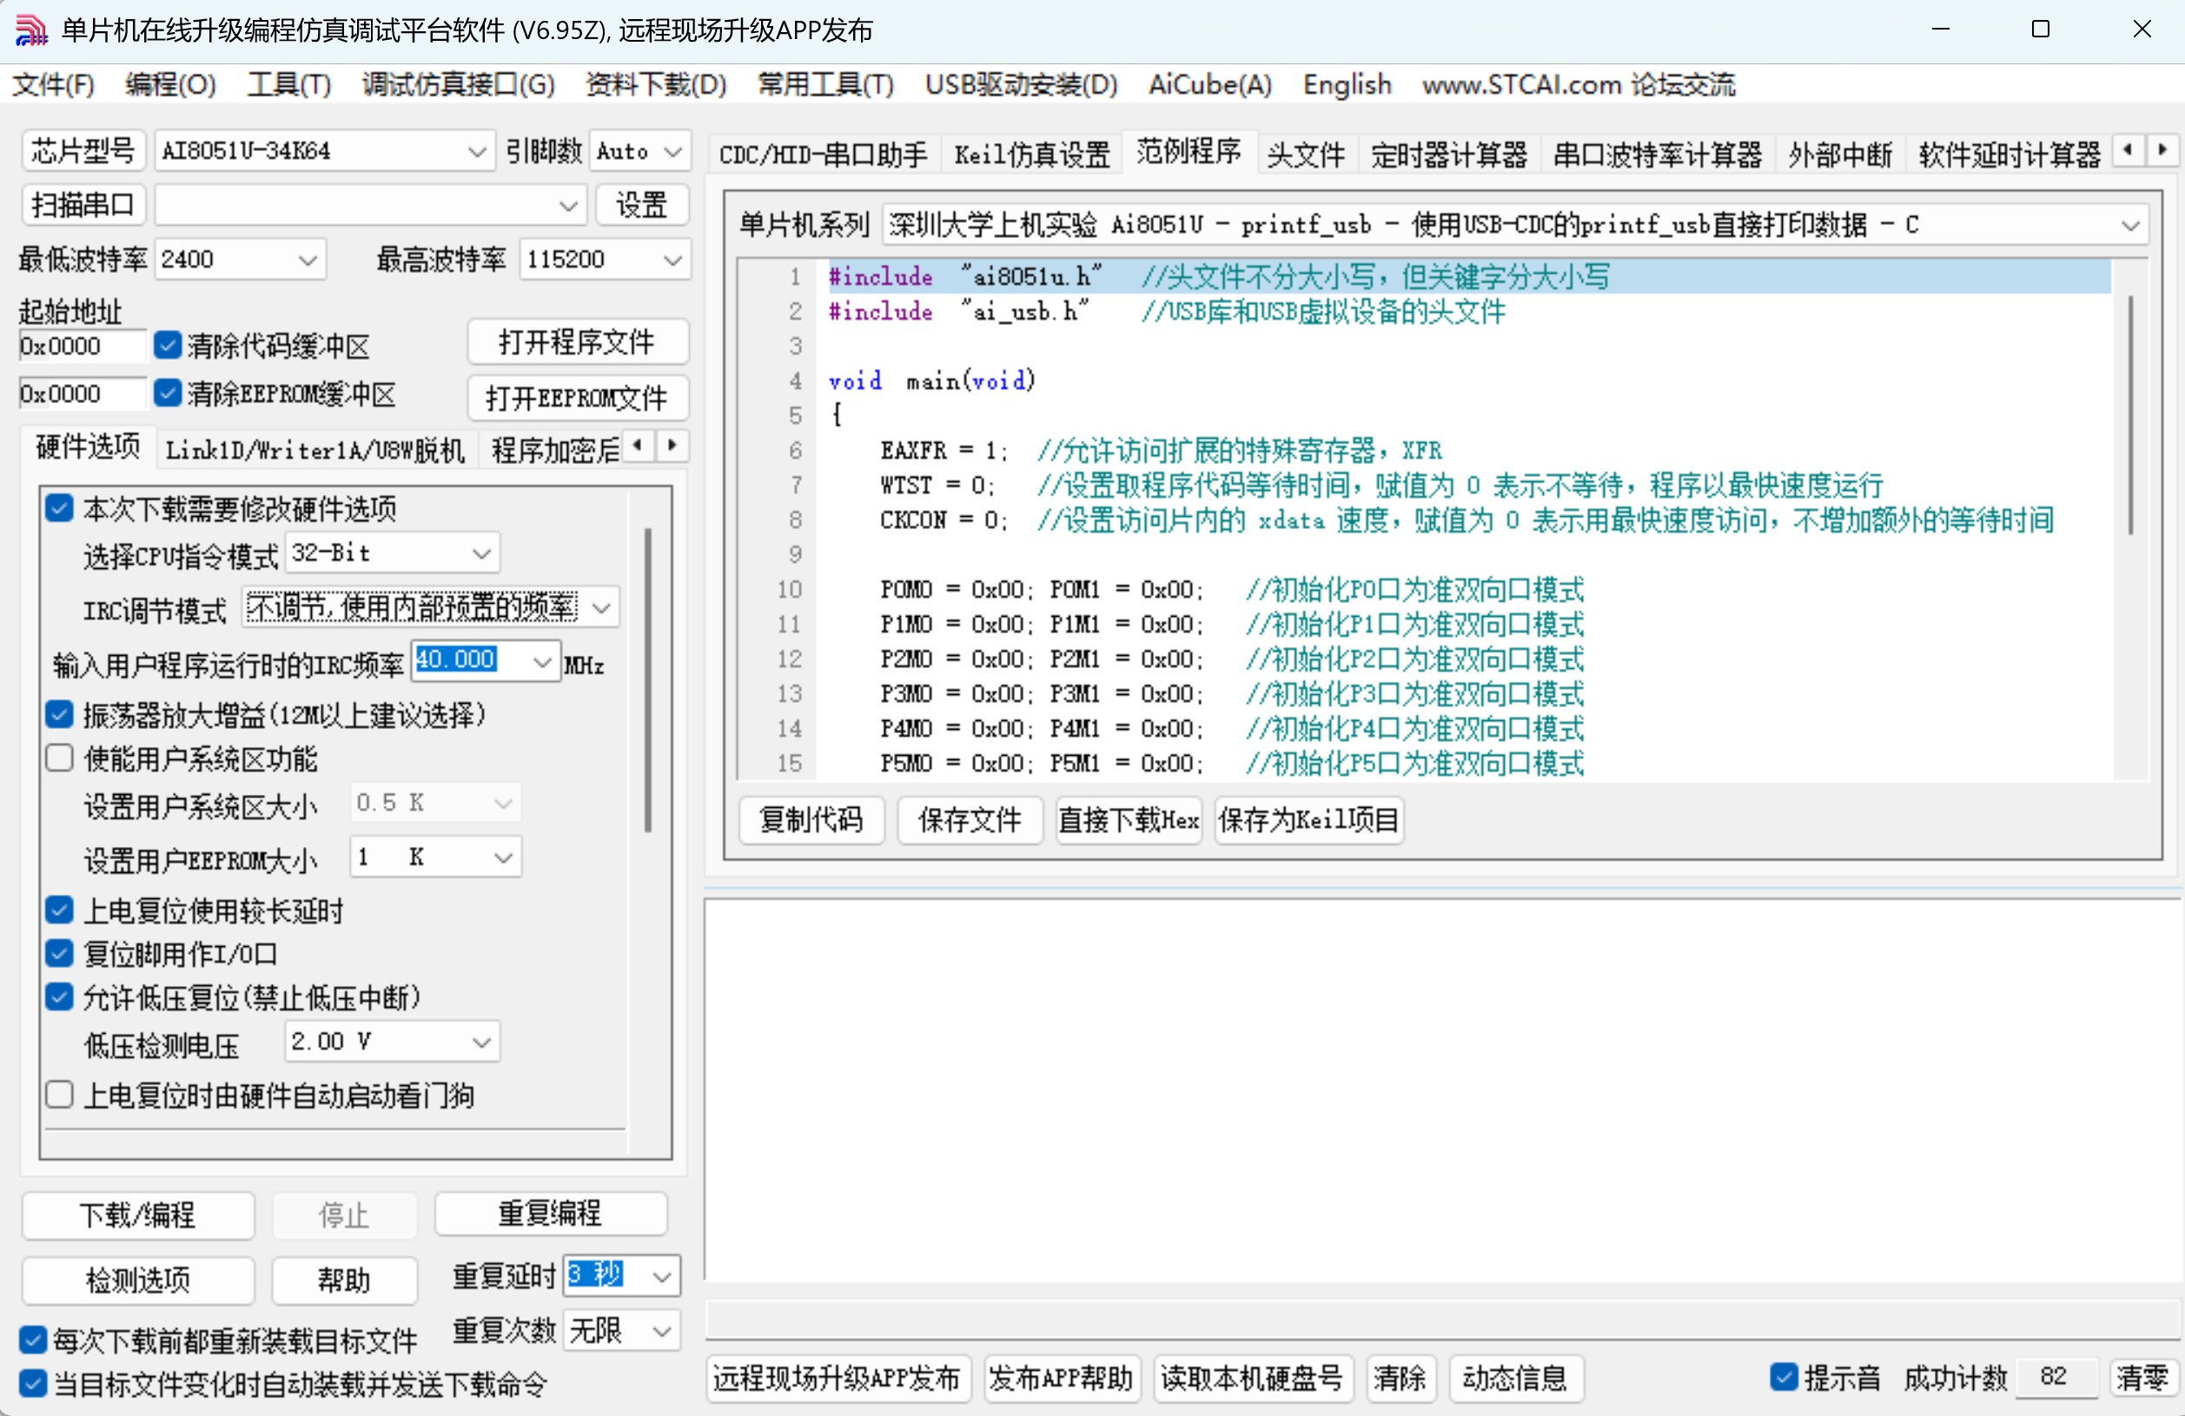Click the app logo icon in title bar

(31, 30)
